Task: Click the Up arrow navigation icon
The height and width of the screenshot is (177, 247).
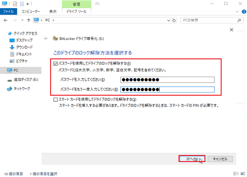Action: [x=28, y=20]
